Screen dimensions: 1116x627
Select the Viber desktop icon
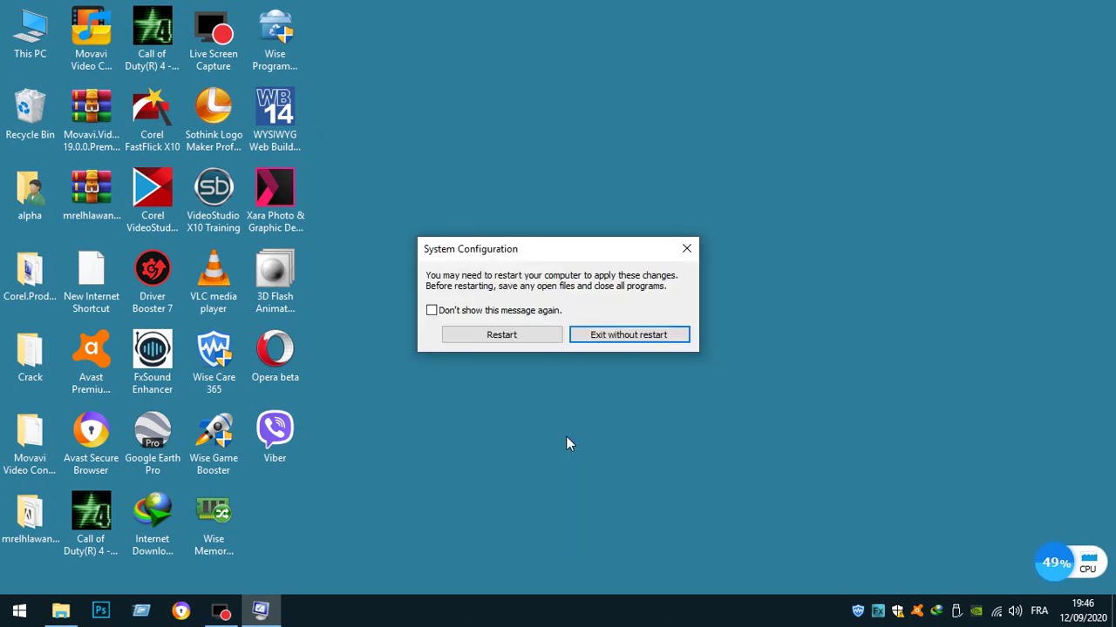coord(275,438)
